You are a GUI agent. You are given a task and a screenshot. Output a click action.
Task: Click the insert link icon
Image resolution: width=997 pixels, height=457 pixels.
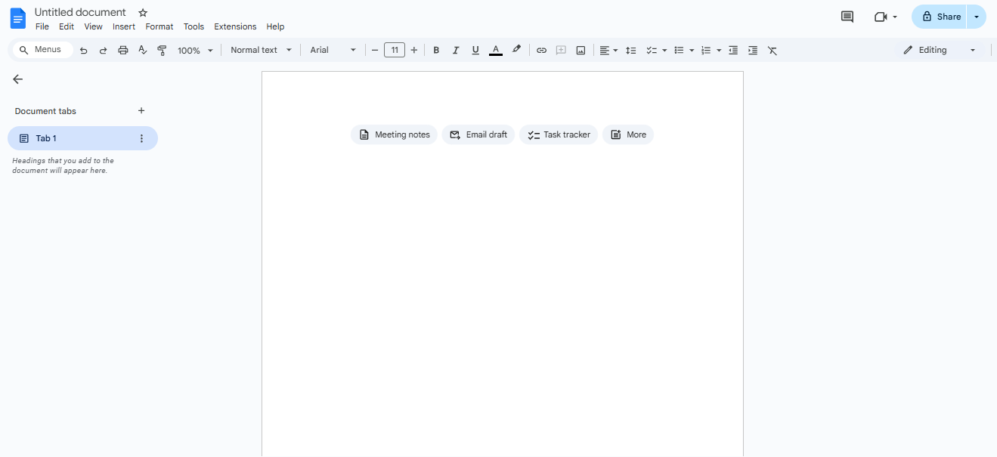pos(541,51)
